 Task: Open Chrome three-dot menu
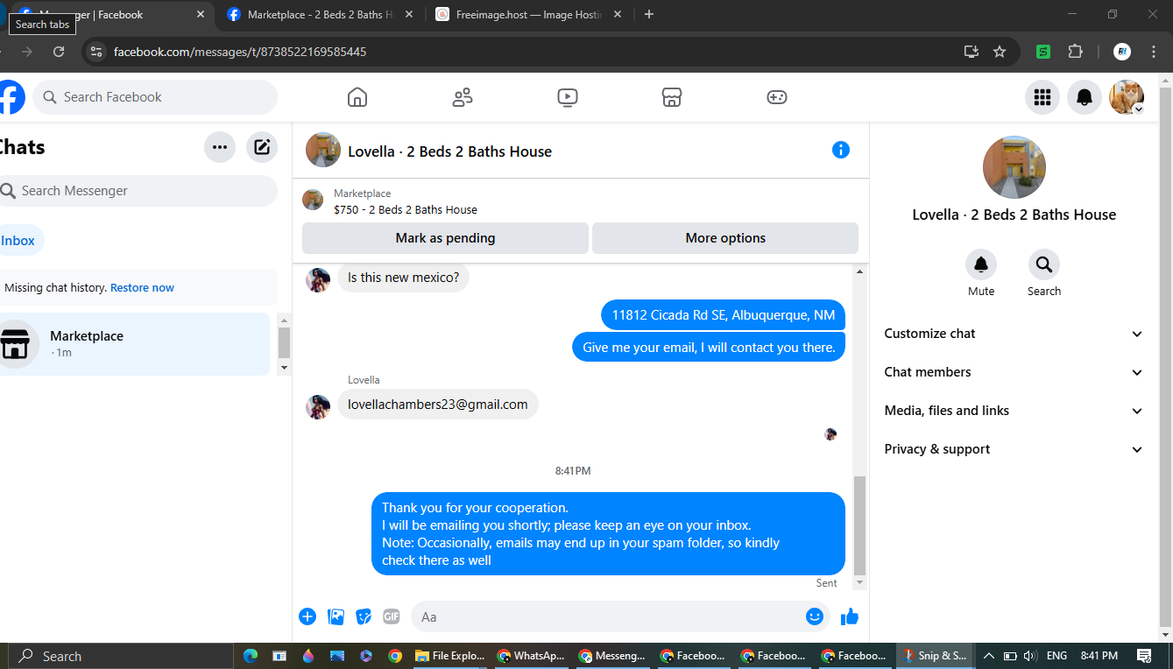1154,52
